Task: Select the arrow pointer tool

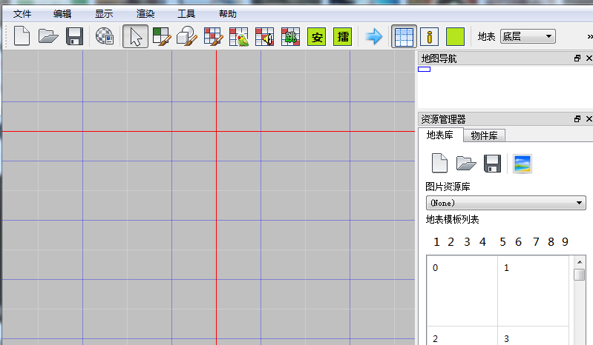Action: (135, 36)
